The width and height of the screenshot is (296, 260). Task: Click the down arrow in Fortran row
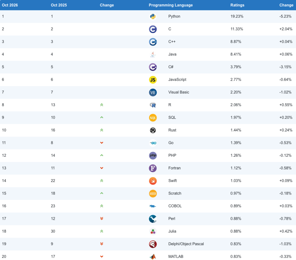(x=102, y=168)
